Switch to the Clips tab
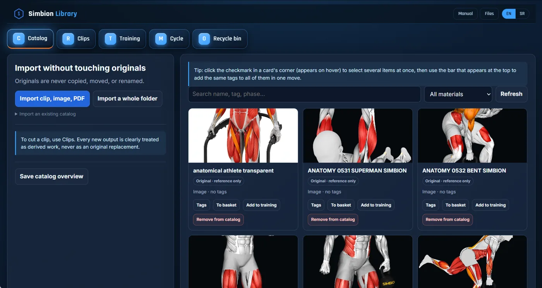Viewport: 542px width, 288px height. (x=76, y=39)
